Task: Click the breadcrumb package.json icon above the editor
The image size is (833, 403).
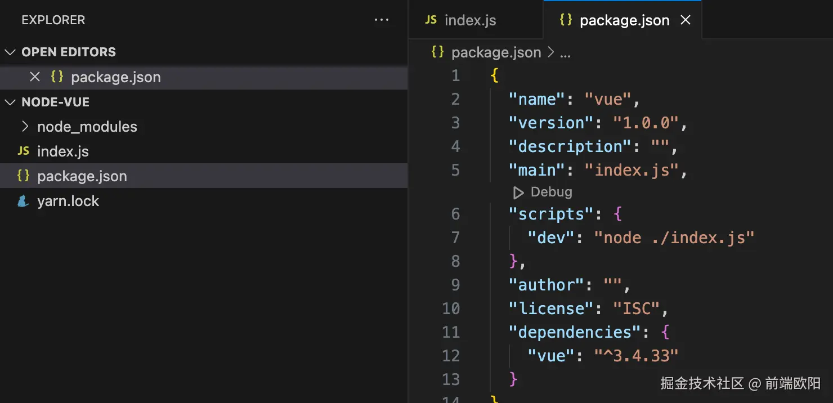Action: (x=436, y=52)
